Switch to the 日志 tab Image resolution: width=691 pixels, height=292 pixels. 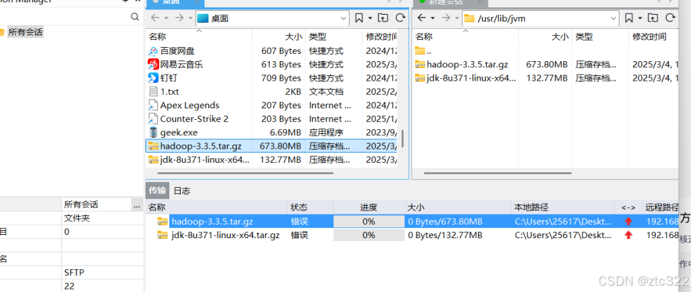click(x=182, y=190)
